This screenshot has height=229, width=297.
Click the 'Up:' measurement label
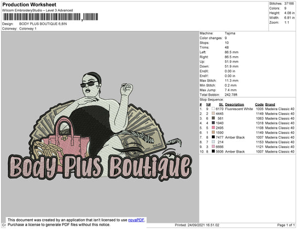(x=202, y=62)
